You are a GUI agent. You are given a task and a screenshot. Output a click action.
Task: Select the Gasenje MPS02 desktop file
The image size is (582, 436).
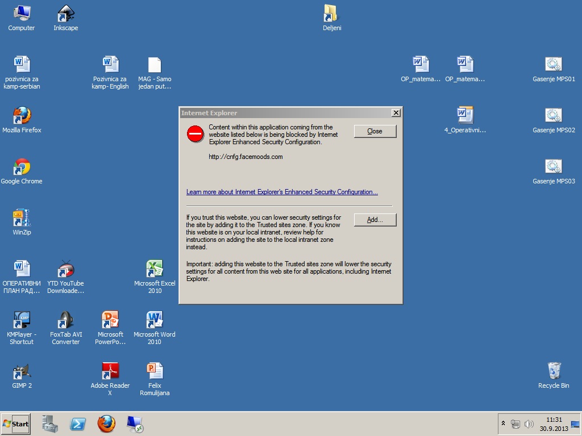tap(554, 116)
